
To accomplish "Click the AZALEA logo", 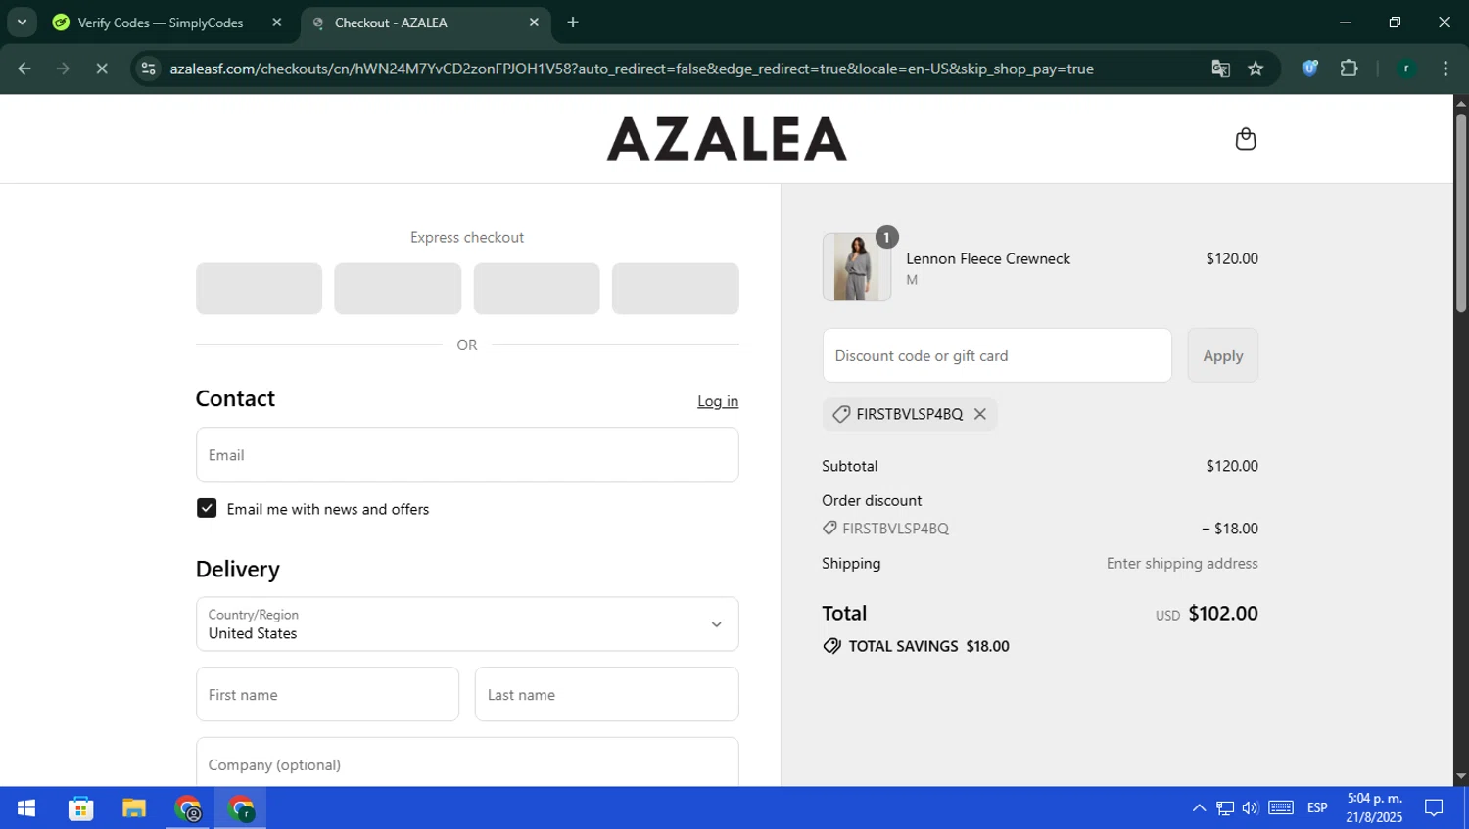I will pyautogui.click(x=727, y=138).
